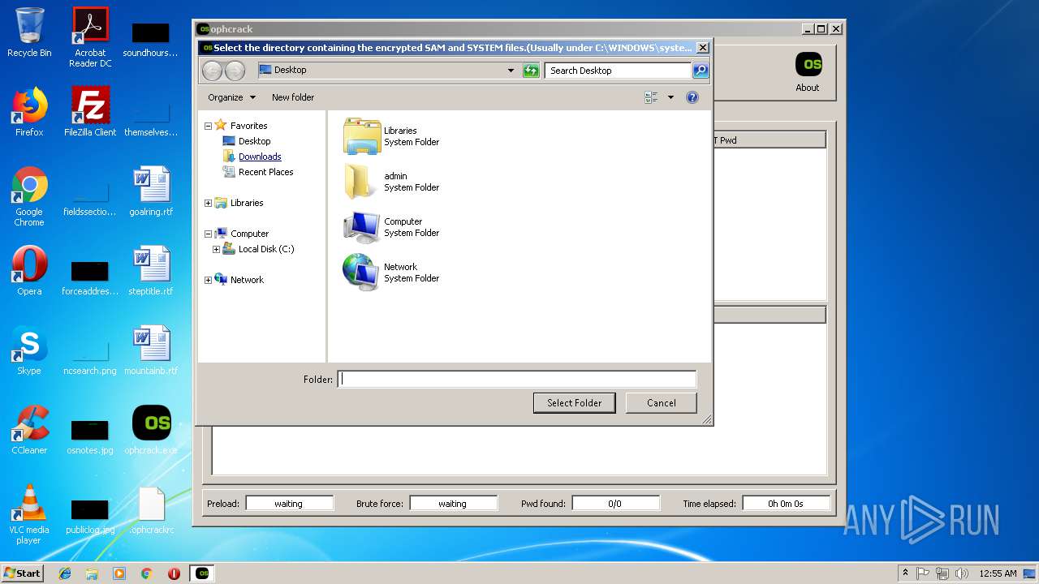The width and height of the screenshot is (1039, 584).
Task: Refresh the Desktop location with the green arrows
Action: click(531, 71)
